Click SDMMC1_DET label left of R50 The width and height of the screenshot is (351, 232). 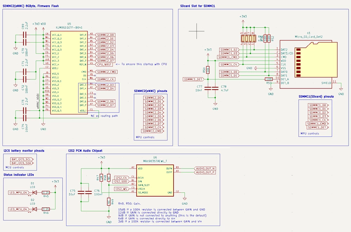click(193, 79)
